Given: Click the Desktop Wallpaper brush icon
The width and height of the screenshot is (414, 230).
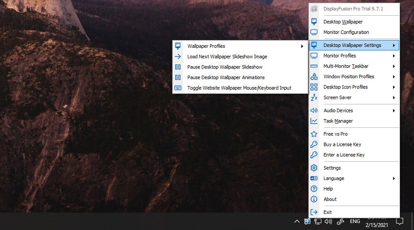Looking at the screenshot, I should [314, 22].
